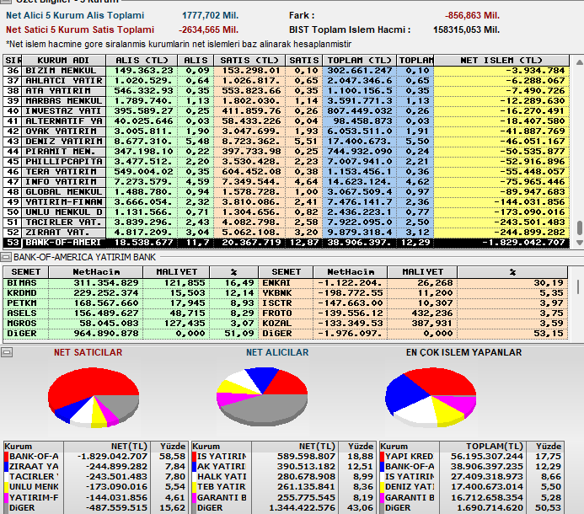Image resolution: width=584 pixels, height=514 pixels.
Task: Select row 49 YATIRIM-FINAN
Action: click(x=286, y=202)
